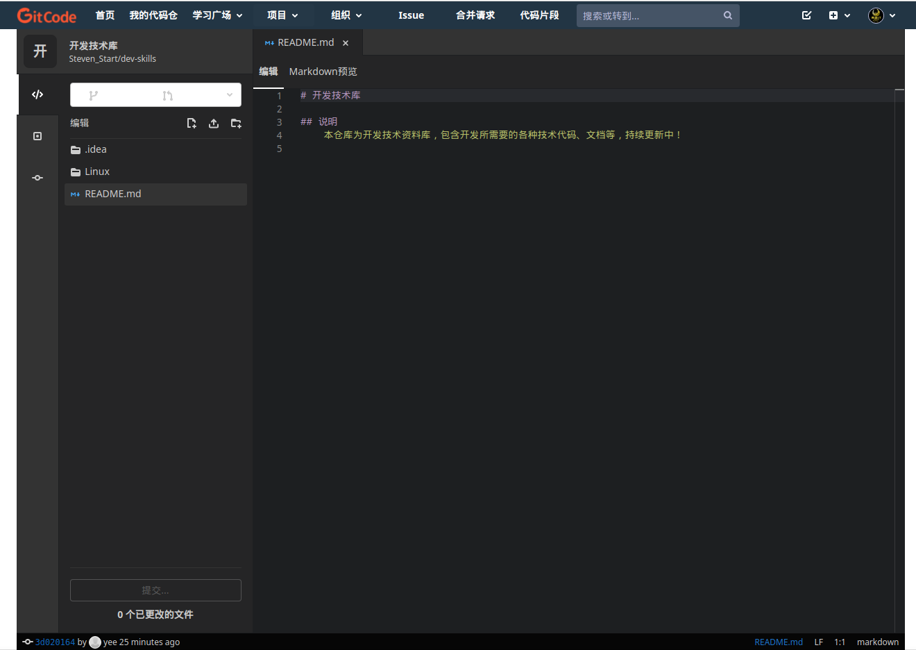Upload a file via icon

tap(214, 123)
